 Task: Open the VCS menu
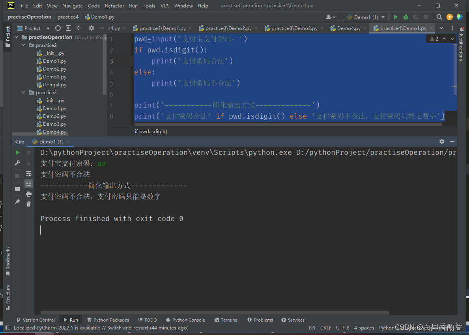tap(165, 6)
